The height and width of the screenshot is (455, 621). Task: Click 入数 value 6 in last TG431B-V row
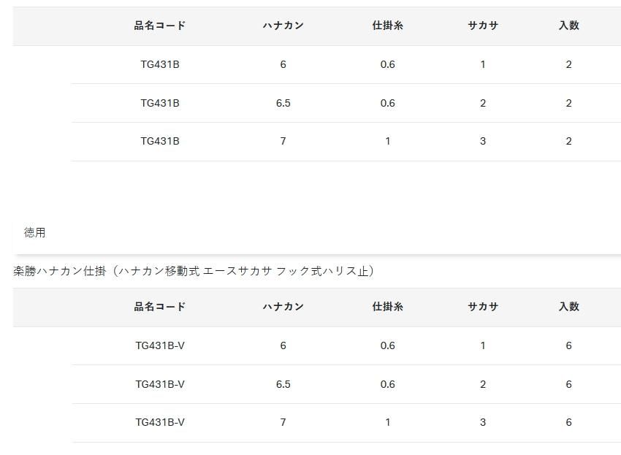(568, 422)
